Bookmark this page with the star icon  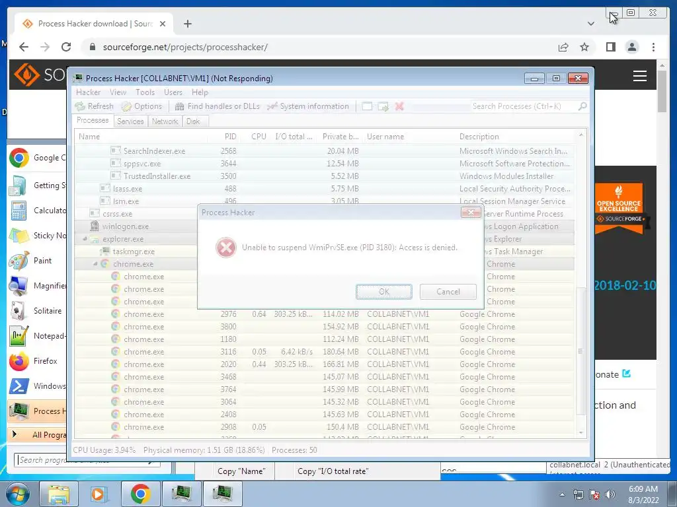point(584,47)
